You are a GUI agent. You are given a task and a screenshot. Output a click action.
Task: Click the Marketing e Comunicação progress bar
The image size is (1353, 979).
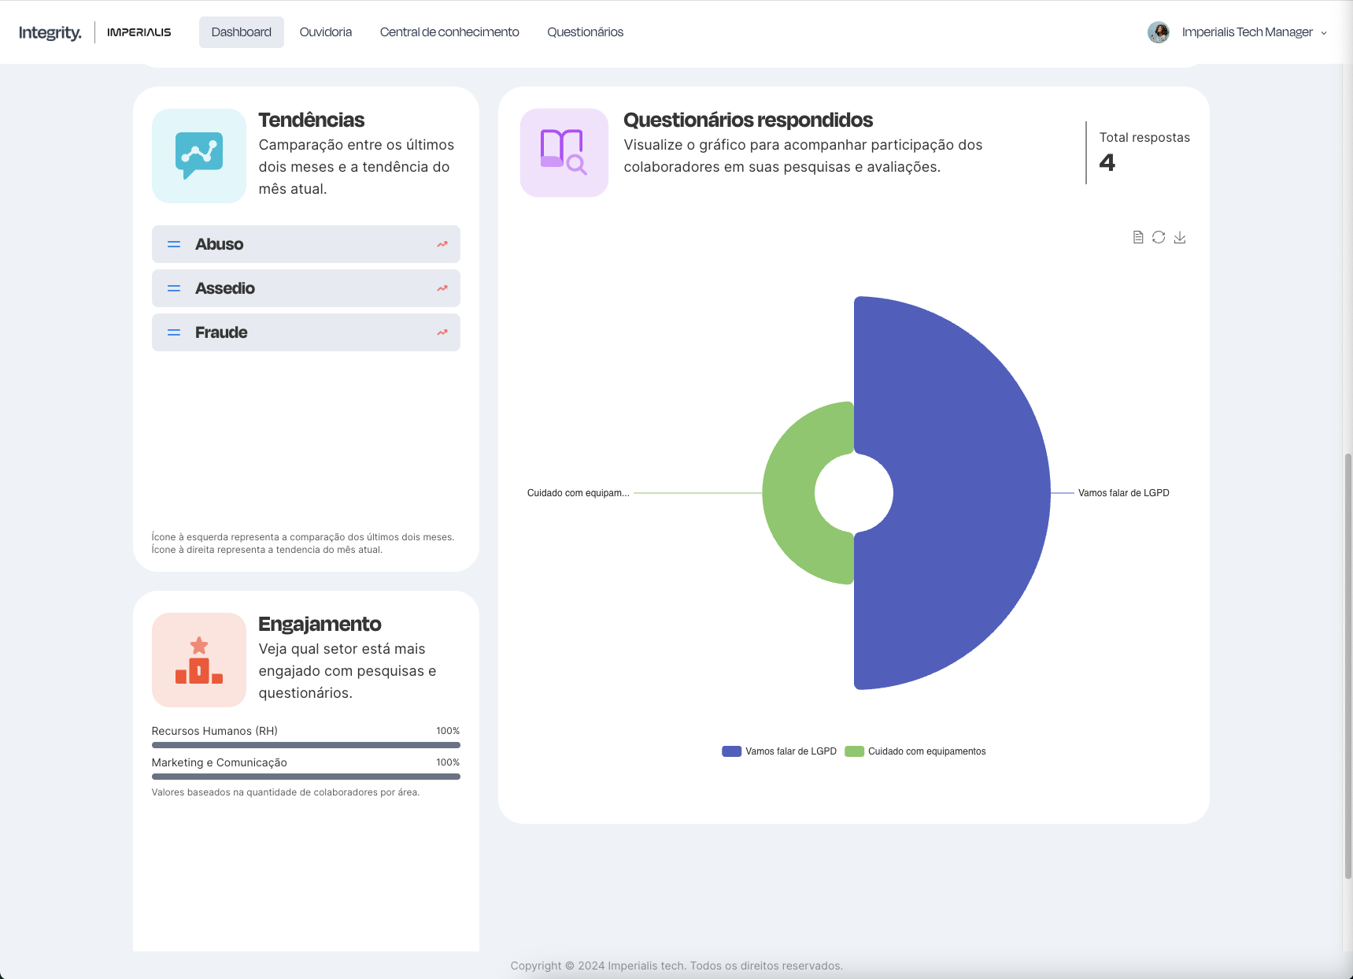point(306,777)
